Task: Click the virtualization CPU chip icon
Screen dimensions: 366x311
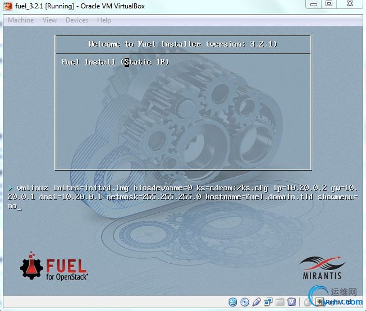Action: (x=291, y=302)
